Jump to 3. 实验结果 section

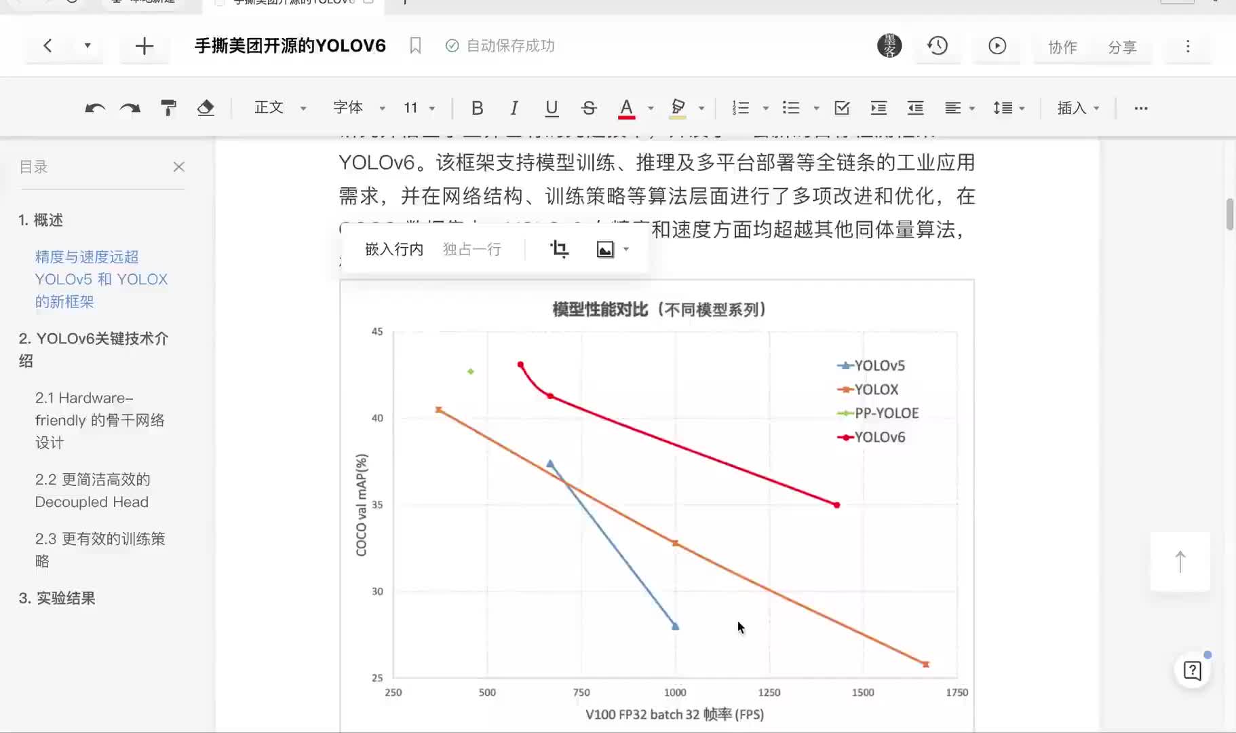pos(57,598)
